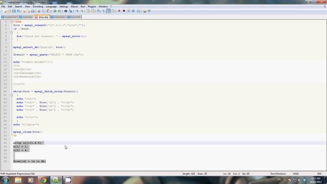327x184 pixels.
Task: Collapse the while loop fold line 21
Action: 12,95
